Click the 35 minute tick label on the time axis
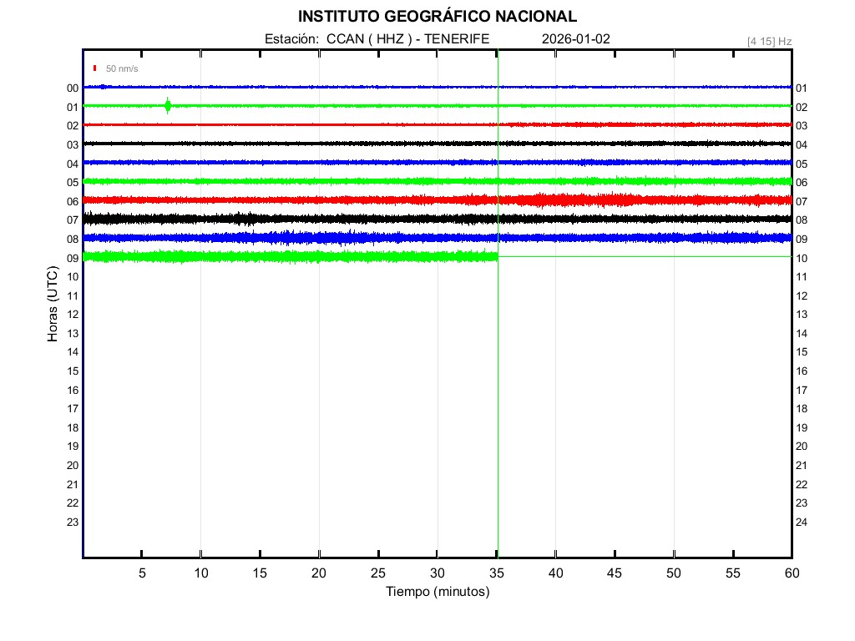 tap(497, 573)
